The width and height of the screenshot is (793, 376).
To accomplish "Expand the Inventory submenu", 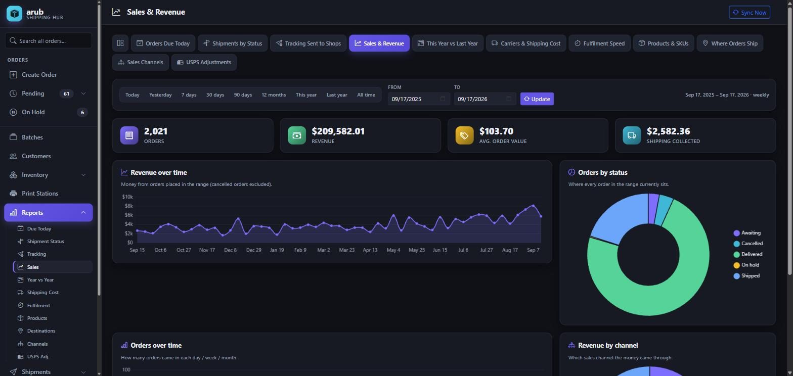I will tap(83, 175).
